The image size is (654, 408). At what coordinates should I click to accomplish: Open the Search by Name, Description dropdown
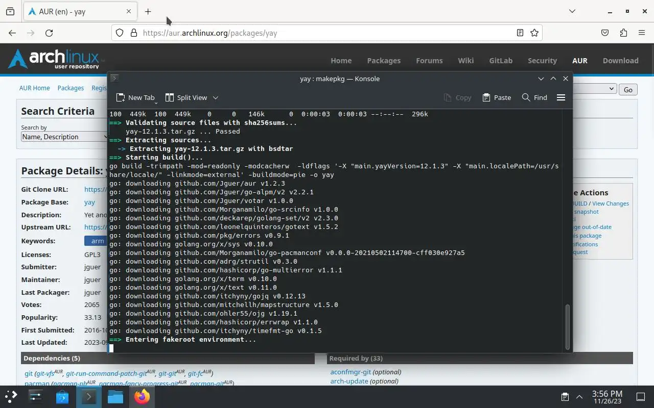pyautogui.click(x=64, y=137)
